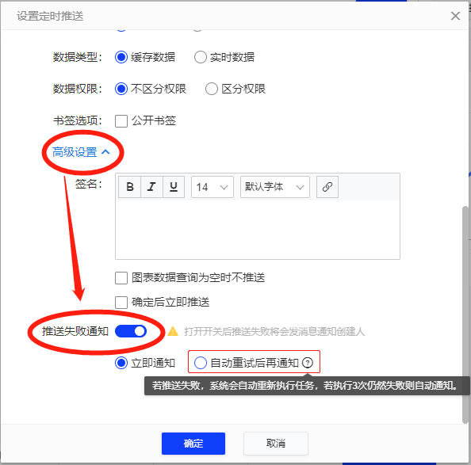Click inside the signature text area
Screen dimensions: 471x465
(x=258, y=230)
